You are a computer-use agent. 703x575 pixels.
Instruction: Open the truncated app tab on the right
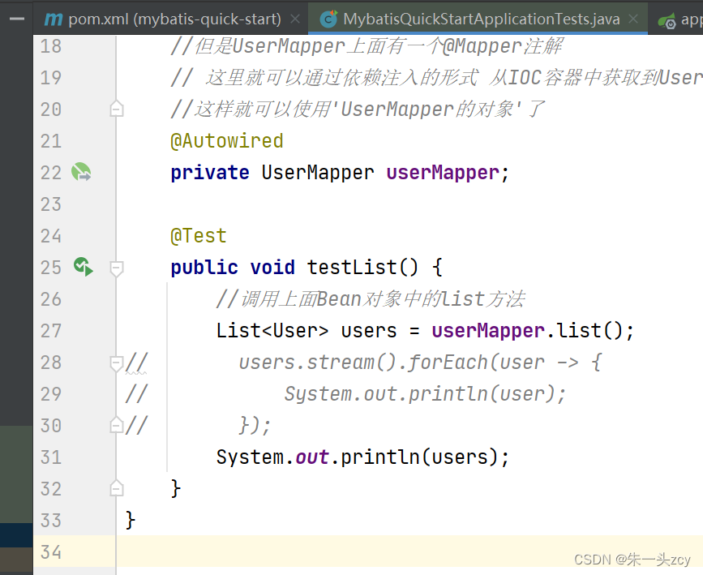pos(685,17)
